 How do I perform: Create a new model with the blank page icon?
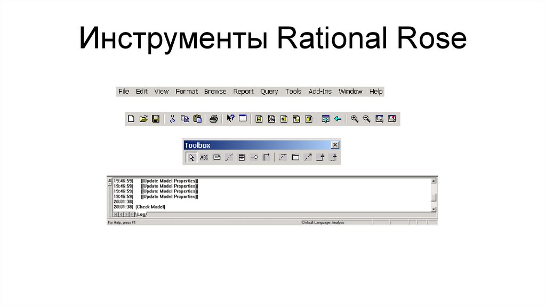click(131, 119)
